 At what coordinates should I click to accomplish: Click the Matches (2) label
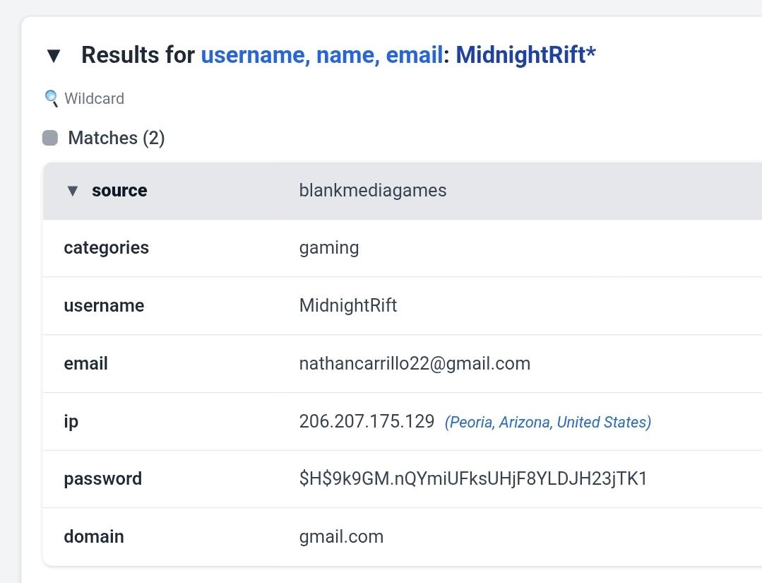[x=117, y=138]
